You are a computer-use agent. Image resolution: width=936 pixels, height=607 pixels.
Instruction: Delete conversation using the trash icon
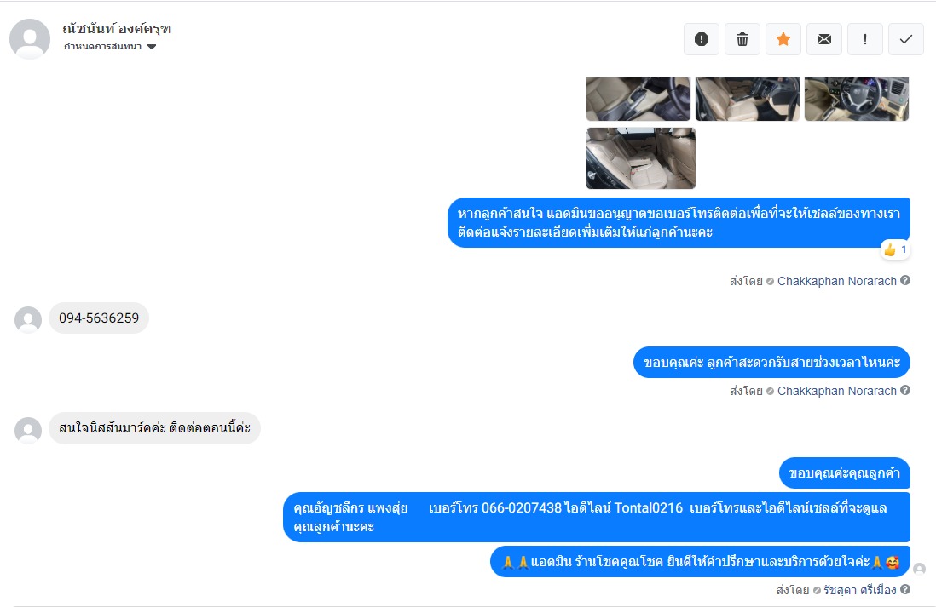[x=742, y=39]
